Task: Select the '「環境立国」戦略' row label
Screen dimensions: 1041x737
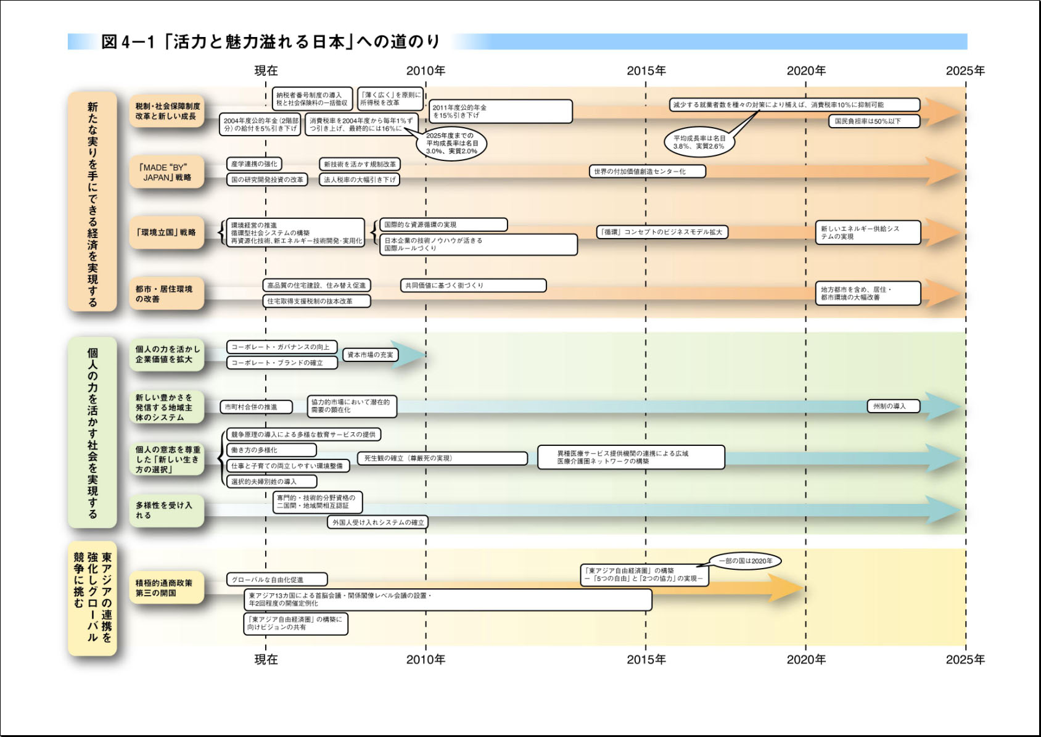Action: (x=167, y=233)
